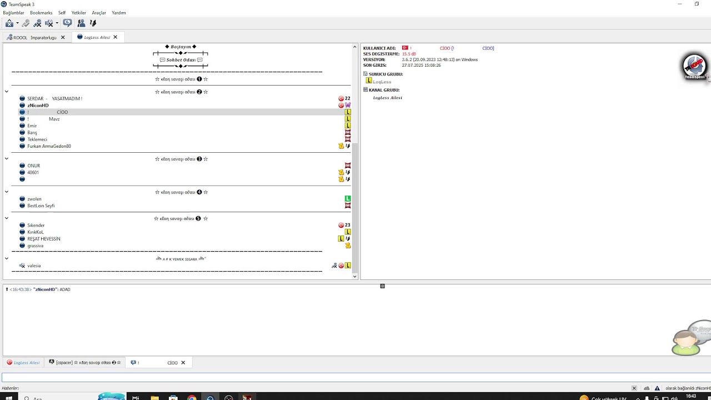Click the TeamSpeak logo banner in info panel

click(x=695, y=67)
